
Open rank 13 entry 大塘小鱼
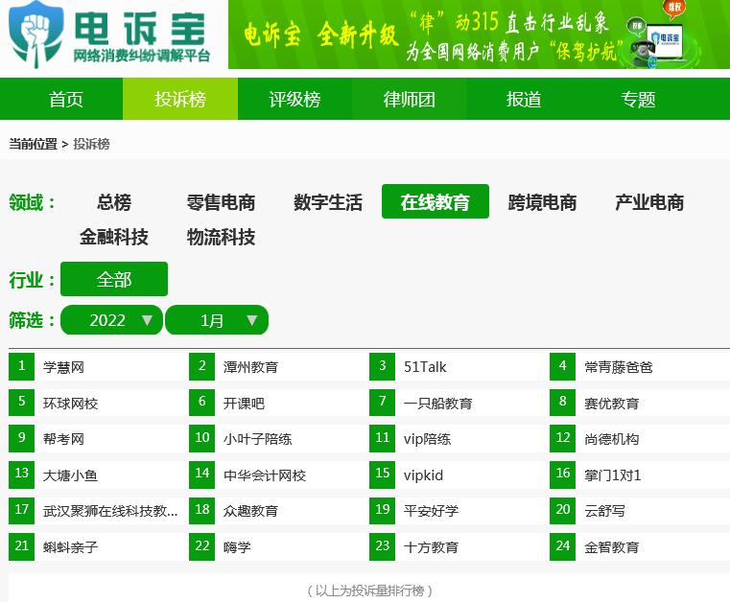pos(70,475)
